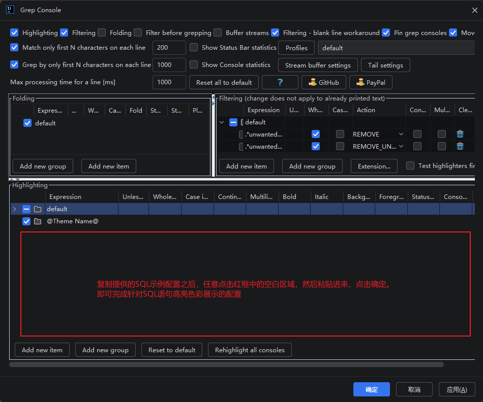Image resolution: width=483 pixels, height=402 pixels.
Task: Focus the Match first N characters field 200
Action: 169,48
